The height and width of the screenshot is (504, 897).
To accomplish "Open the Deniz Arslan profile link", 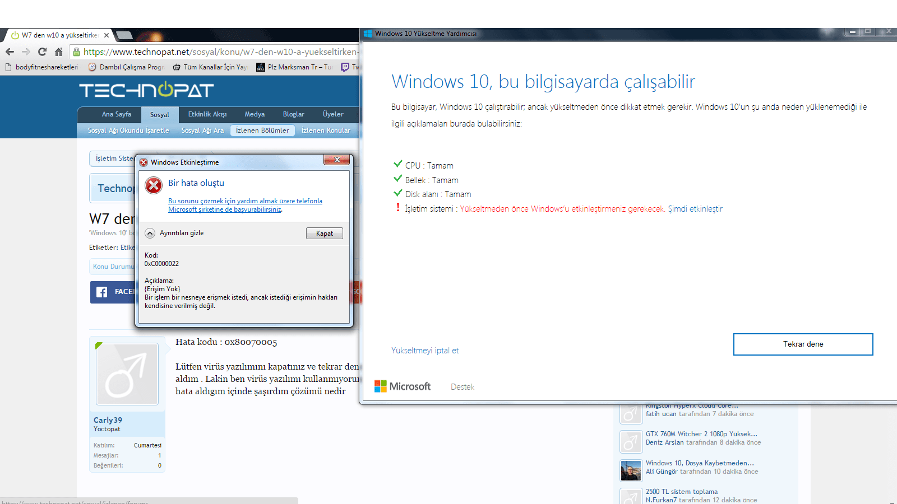I will [664, 442].
